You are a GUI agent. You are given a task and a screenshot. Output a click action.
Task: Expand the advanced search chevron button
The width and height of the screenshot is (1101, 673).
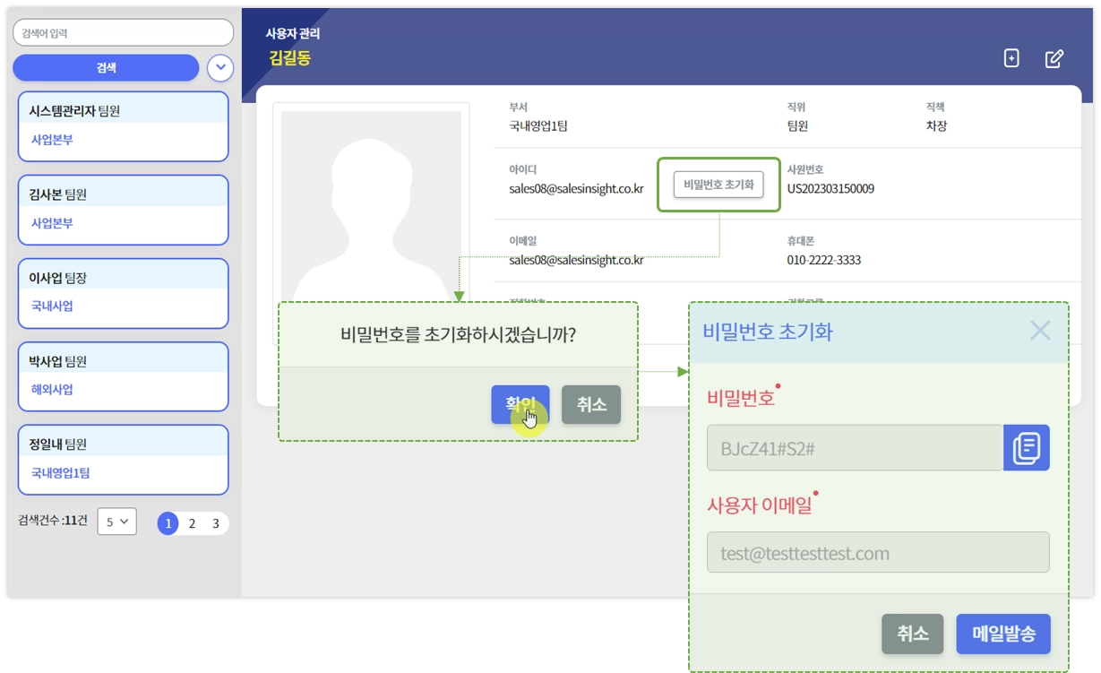pos(220,67)
